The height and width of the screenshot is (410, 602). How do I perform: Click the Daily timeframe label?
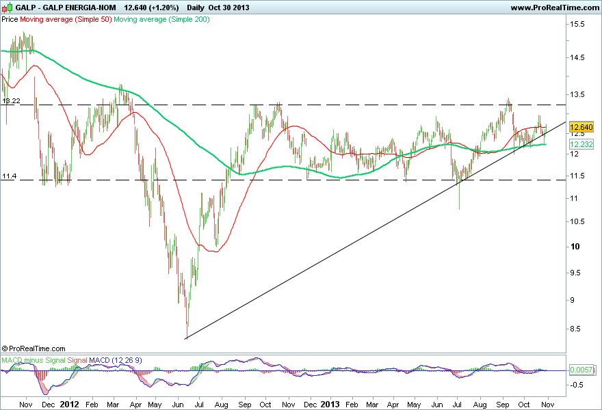pos(196,8)
